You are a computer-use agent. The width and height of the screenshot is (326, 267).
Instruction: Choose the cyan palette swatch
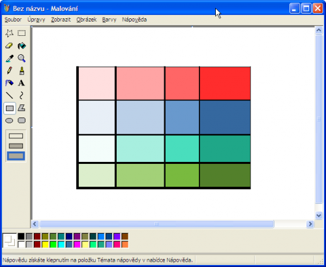click(61, 244)
